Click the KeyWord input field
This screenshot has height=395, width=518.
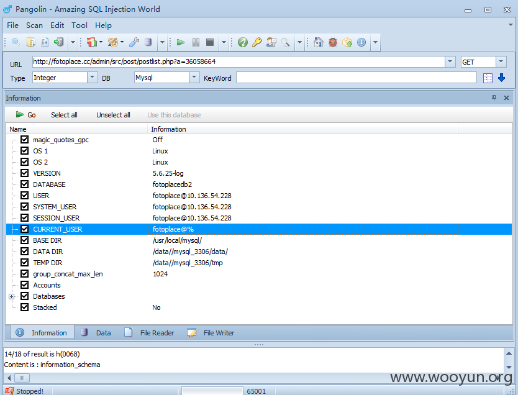(356, 78)
